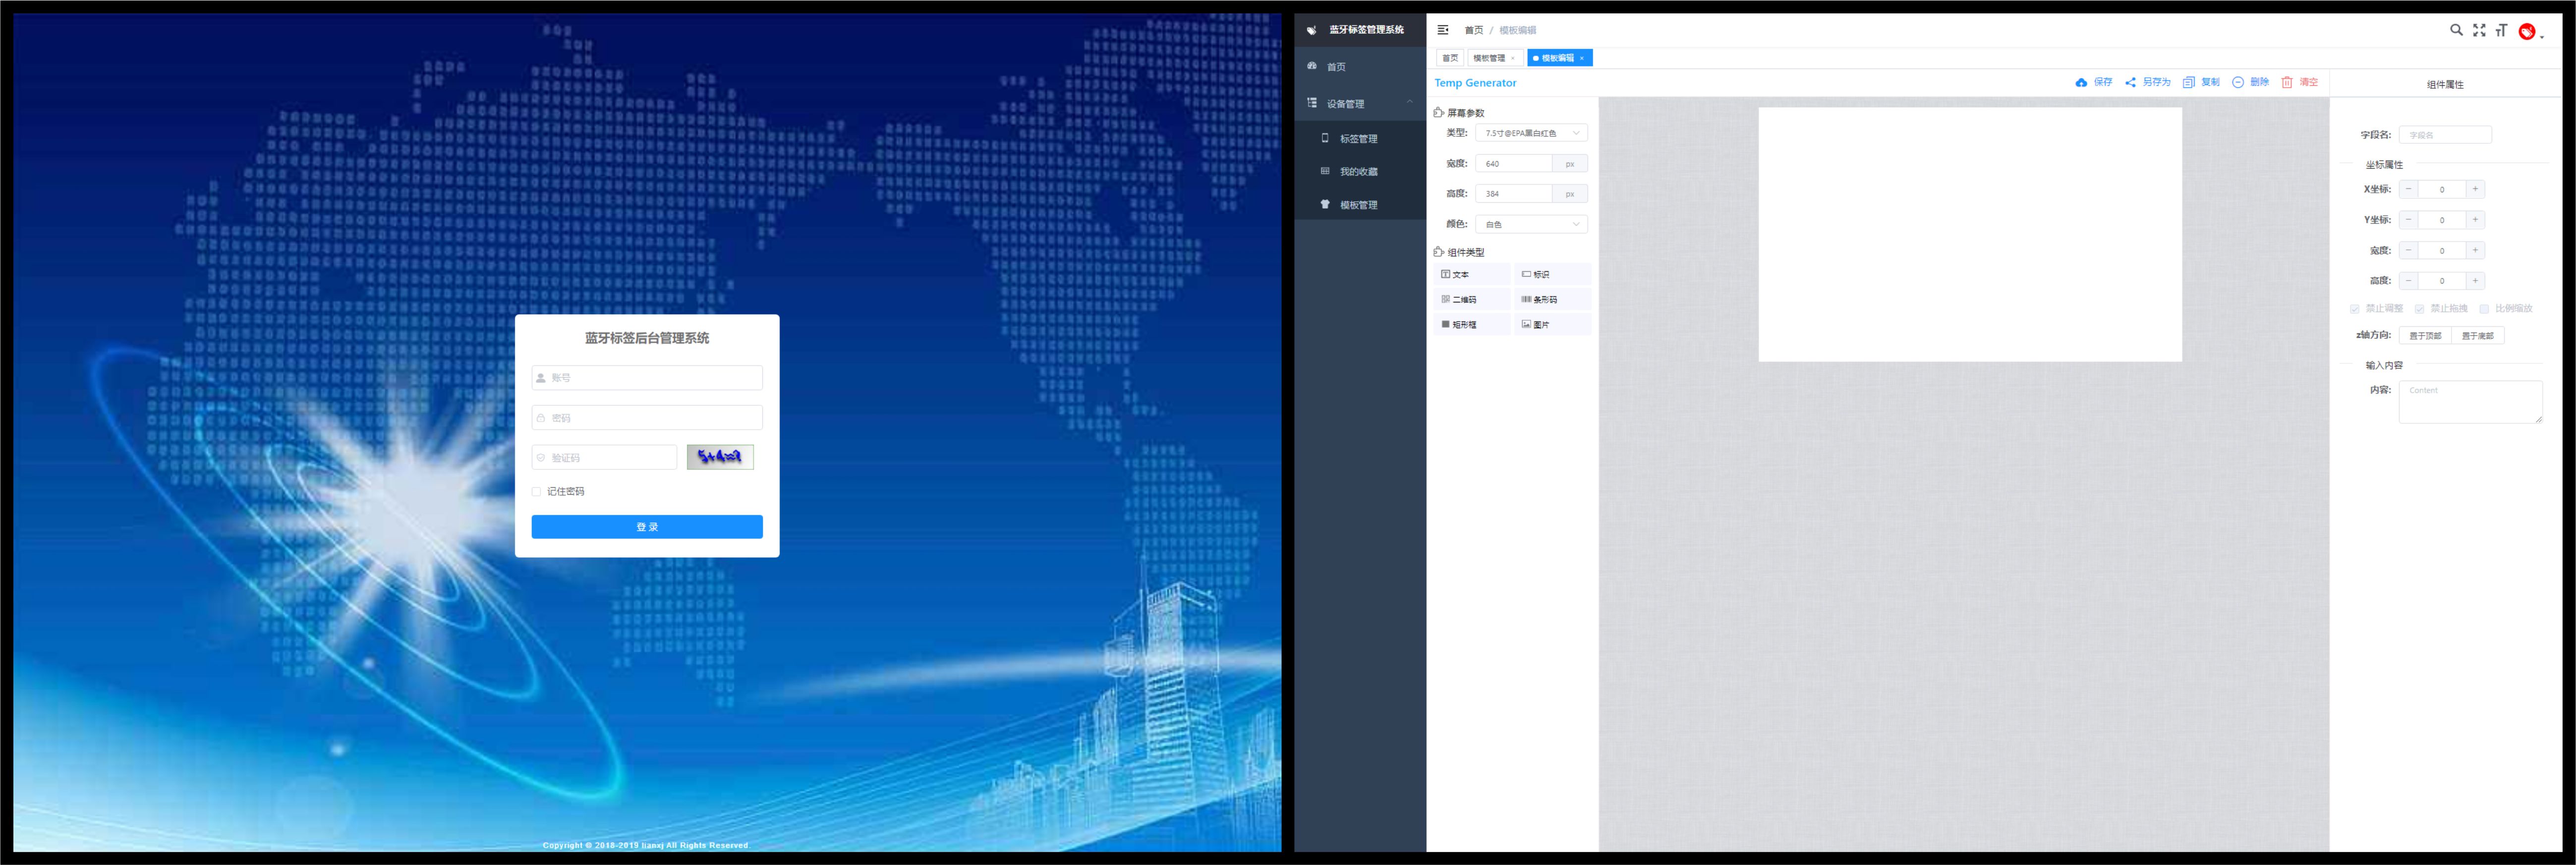Image resolution: width=2576 pixels, height=865 pixels.
Task: Toggle the 记住密码 checkbox in login window
Action: (x=537, y=492)
